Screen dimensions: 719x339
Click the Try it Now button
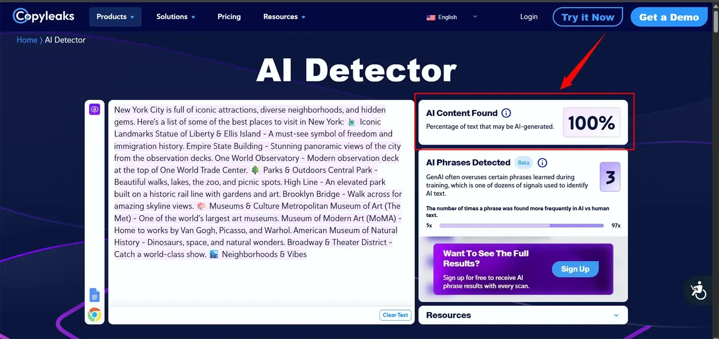[x=587, y=17]
